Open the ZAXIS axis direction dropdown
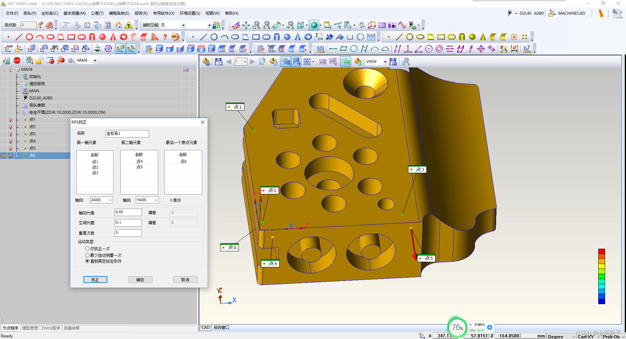Image resolution: width=626 pixels, height=339 pixels. point(110,200)
